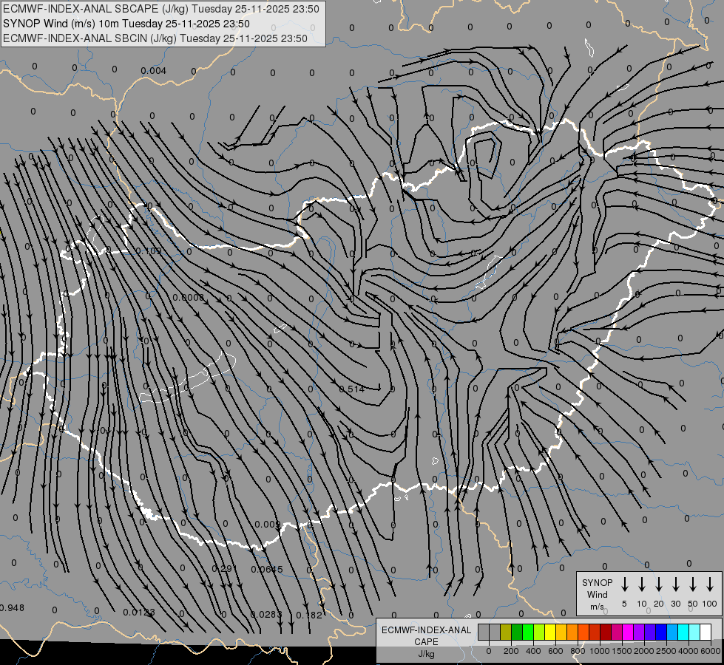Viewport: 724px width, 665px height.
Task: Click the SBCIN legend title line
Action: point(155,38)
